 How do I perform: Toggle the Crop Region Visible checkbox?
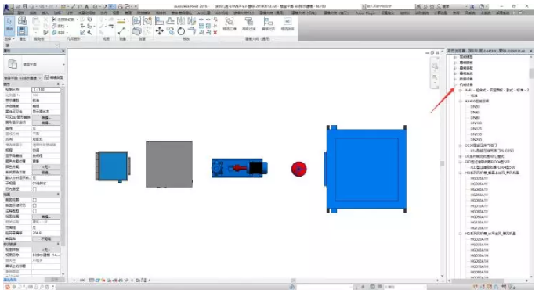[x=34, y=205]
